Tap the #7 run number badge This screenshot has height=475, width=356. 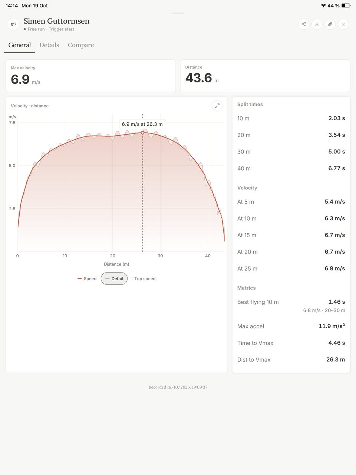[13, 24]
